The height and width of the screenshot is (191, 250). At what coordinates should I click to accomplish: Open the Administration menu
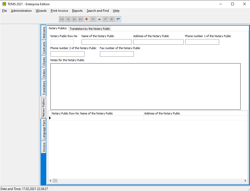(x=21, y=11)
